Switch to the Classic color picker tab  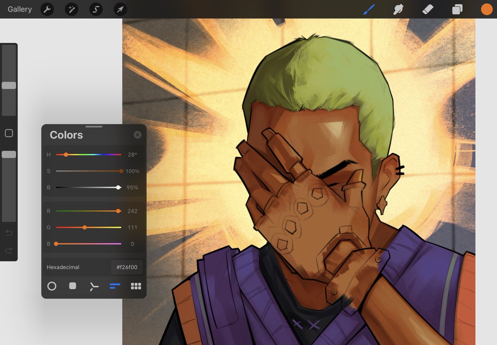pyautogui.click(x=72, y=286)
